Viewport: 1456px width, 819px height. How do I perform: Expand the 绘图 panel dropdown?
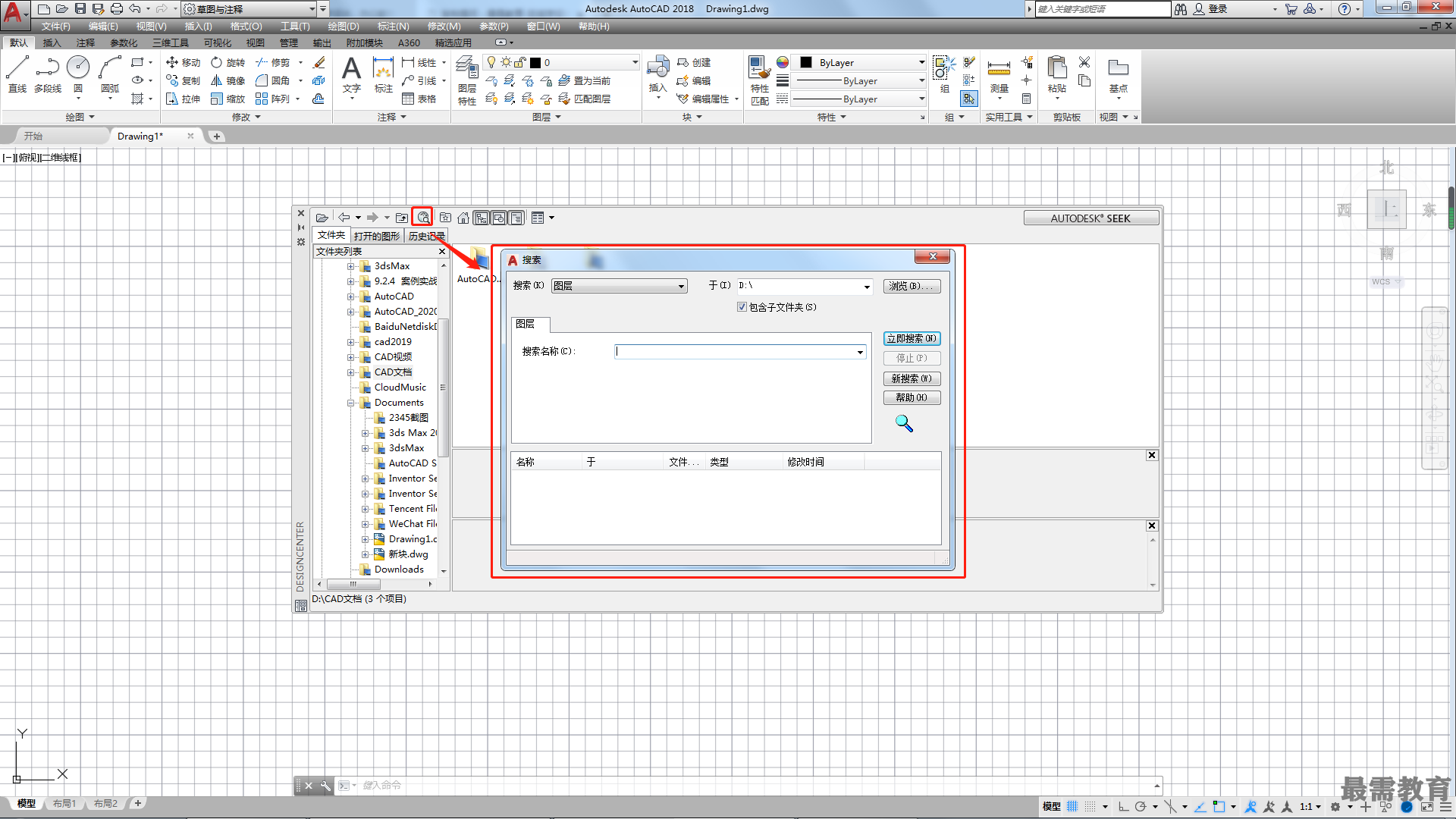(80, 117)
